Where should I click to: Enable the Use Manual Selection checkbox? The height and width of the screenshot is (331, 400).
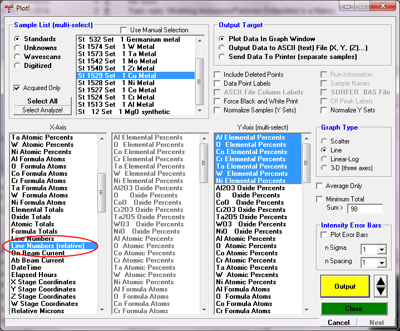pos(124,29)
